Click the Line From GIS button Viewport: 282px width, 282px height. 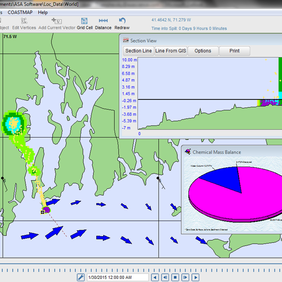[x=171, y=51]
